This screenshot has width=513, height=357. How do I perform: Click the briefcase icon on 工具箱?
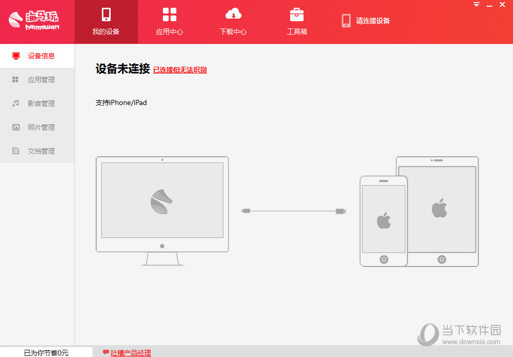[x=296, y=14]
